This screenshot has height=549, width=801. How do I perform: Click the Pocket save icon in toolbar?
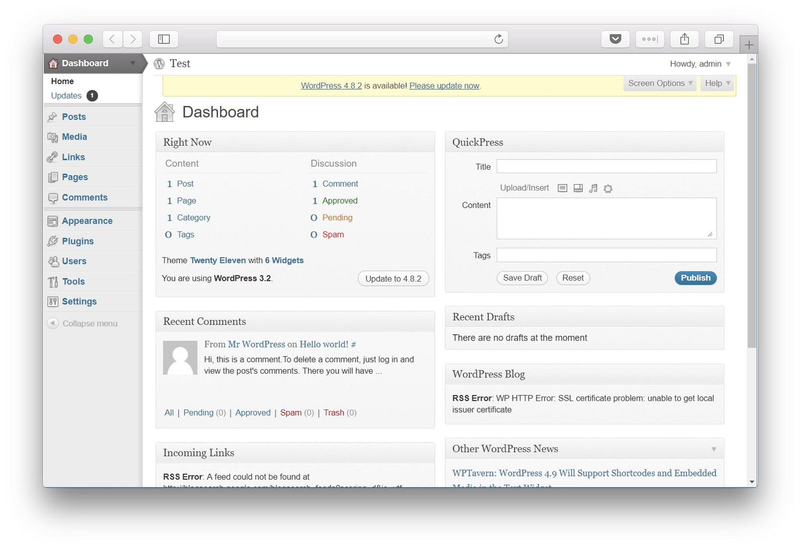pos(615,39)
